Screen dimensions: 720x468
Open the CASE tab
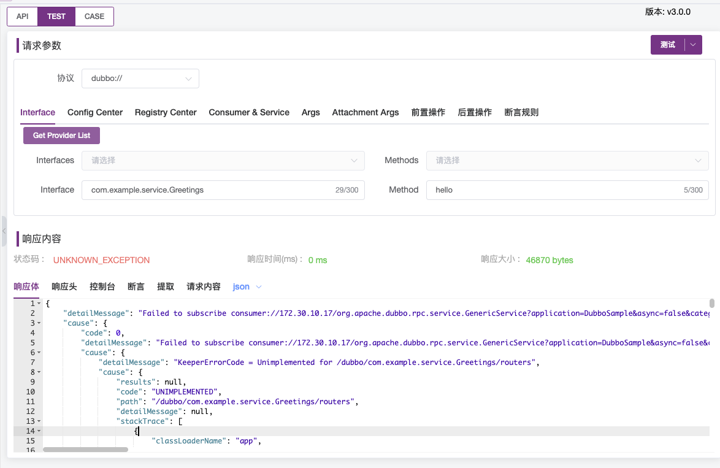click(x=93, y=17)
